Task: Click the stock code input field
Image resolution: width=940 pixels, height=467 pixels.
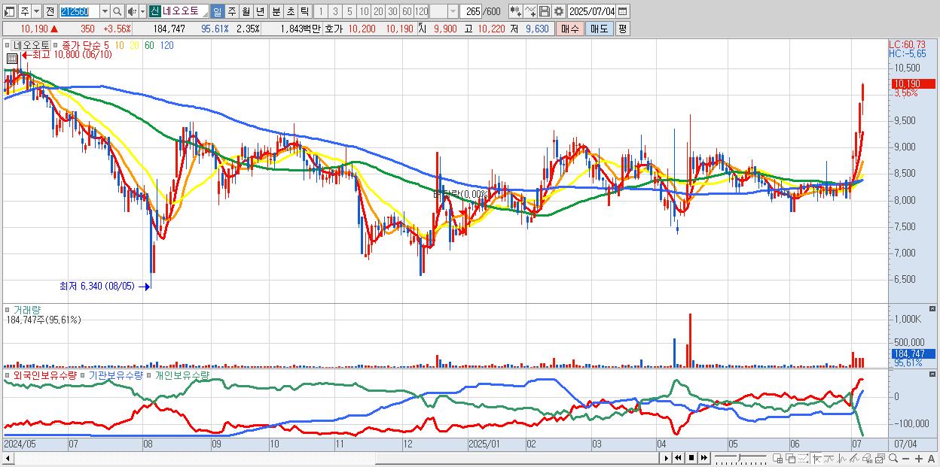Action: tap(78, 11)
